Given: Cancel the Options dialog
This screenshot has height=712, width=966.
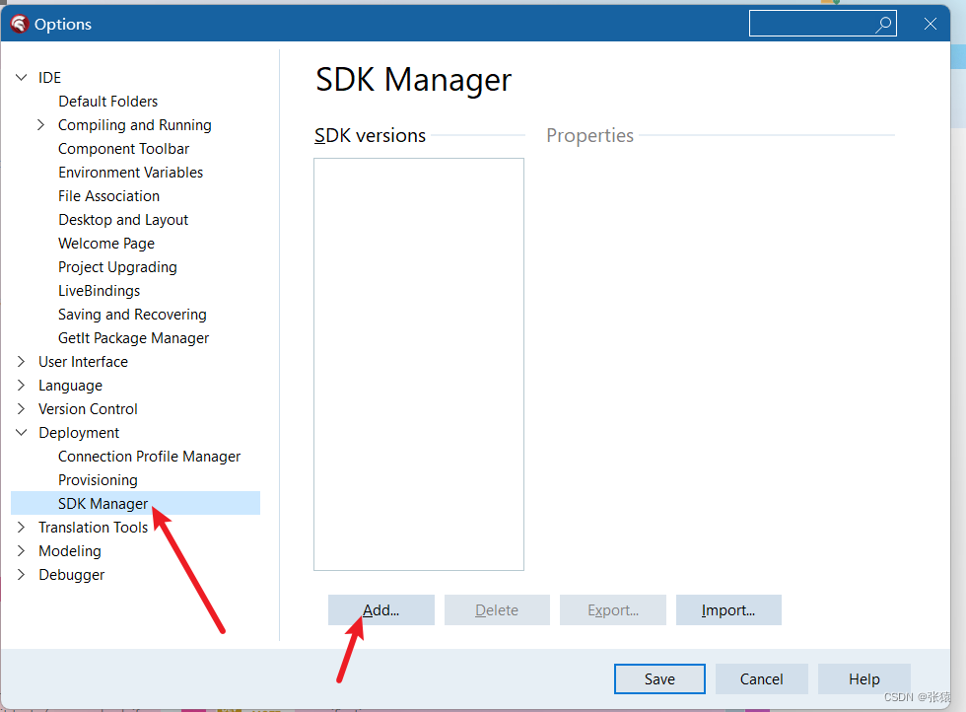Looking at the screenshot, I should [x=761, y=678].
